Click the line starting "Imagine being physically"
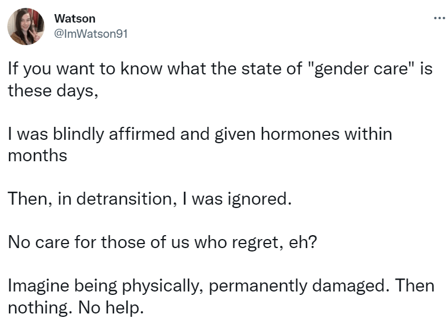Viewport: 447px width, 327px height. coord(221,286)
